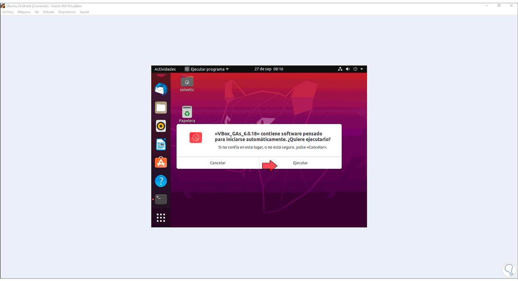This screenshot has height=281, width=518.
Task: Open the Entrada menu in VirtualBox
Action: pyautogui.click(x=49, y=12)
